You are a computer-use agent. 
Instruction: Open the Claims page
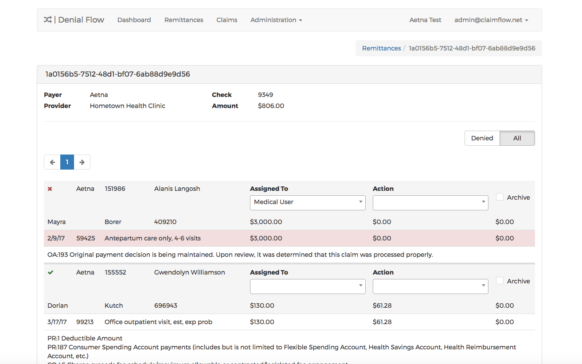pos(227,20)
